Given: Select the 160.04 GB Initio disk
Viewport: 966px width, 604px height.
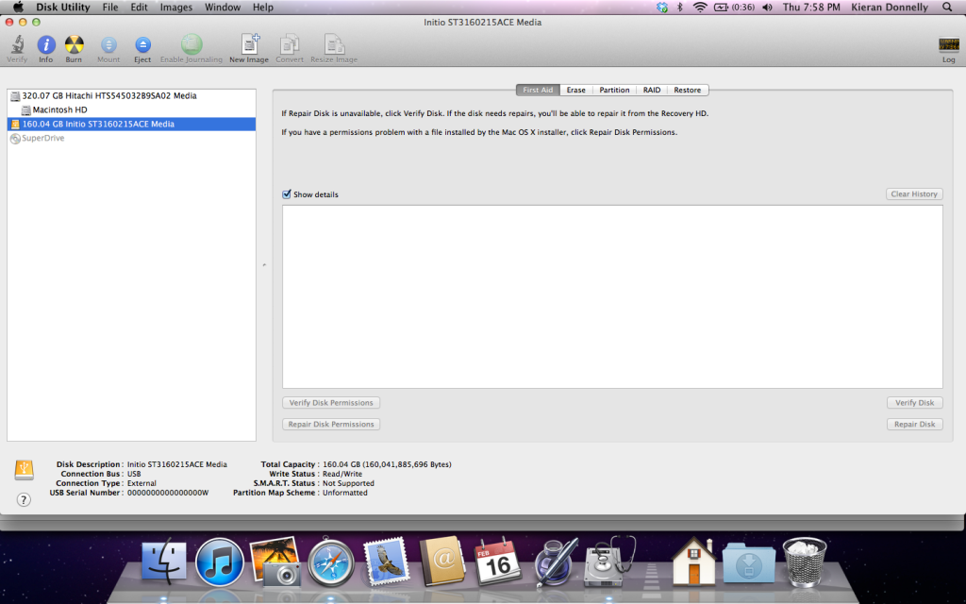Looking at the screenshot, I should tap(131, 124).
